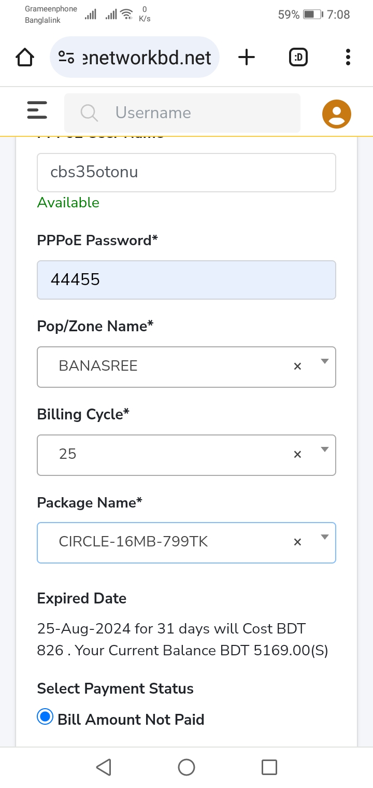Tap the browser home icon
Image resolution: width=373 pixels, height=788 pixels.
coord(25,57)
